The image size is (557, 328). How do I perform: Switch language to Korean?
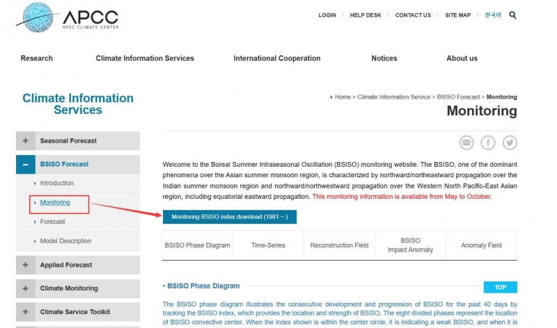(492, 15)
